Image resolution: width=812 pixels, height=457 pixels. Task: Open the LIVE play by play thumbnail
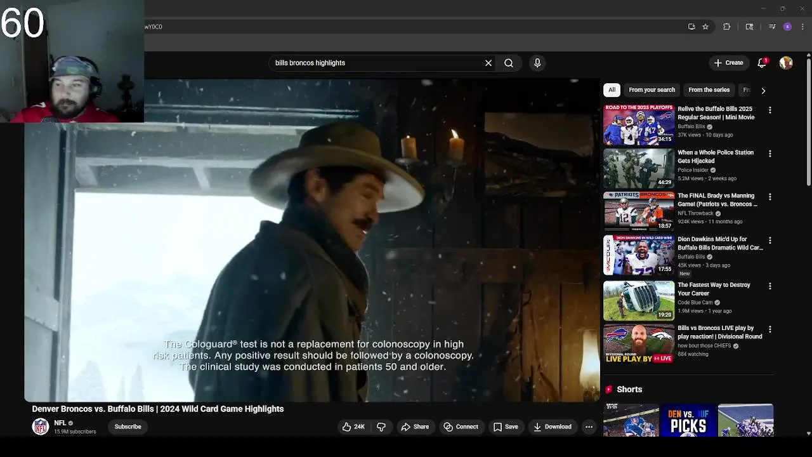tap(639, 344)
